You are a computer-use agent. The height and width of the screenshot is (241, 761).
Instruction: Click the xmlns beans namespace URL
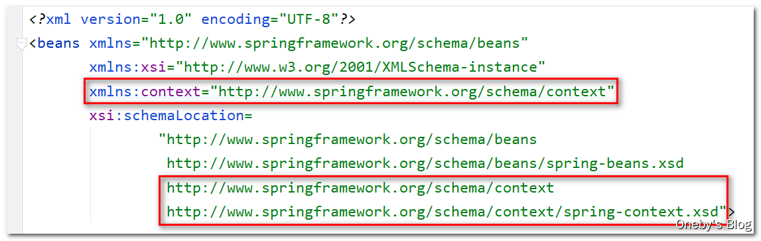pyautogui.click(x=334, y=44)
